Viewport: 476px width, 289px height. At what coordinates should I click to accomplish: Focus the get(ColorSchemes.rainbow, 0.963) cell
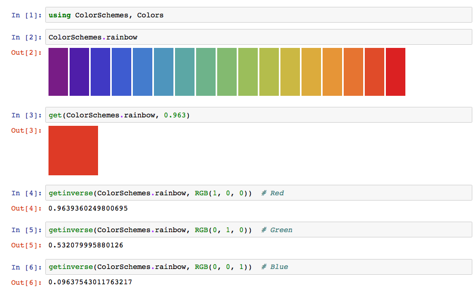[258, 115]
